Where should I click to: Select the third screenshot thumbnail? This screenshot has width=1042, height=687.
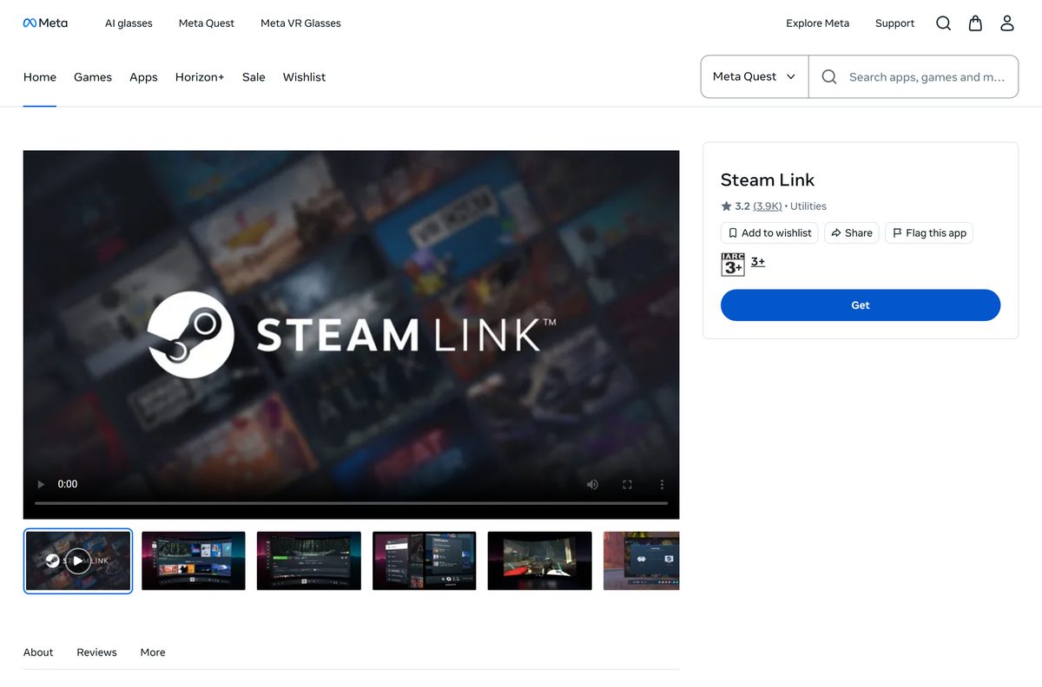click(x=309, y=561)
